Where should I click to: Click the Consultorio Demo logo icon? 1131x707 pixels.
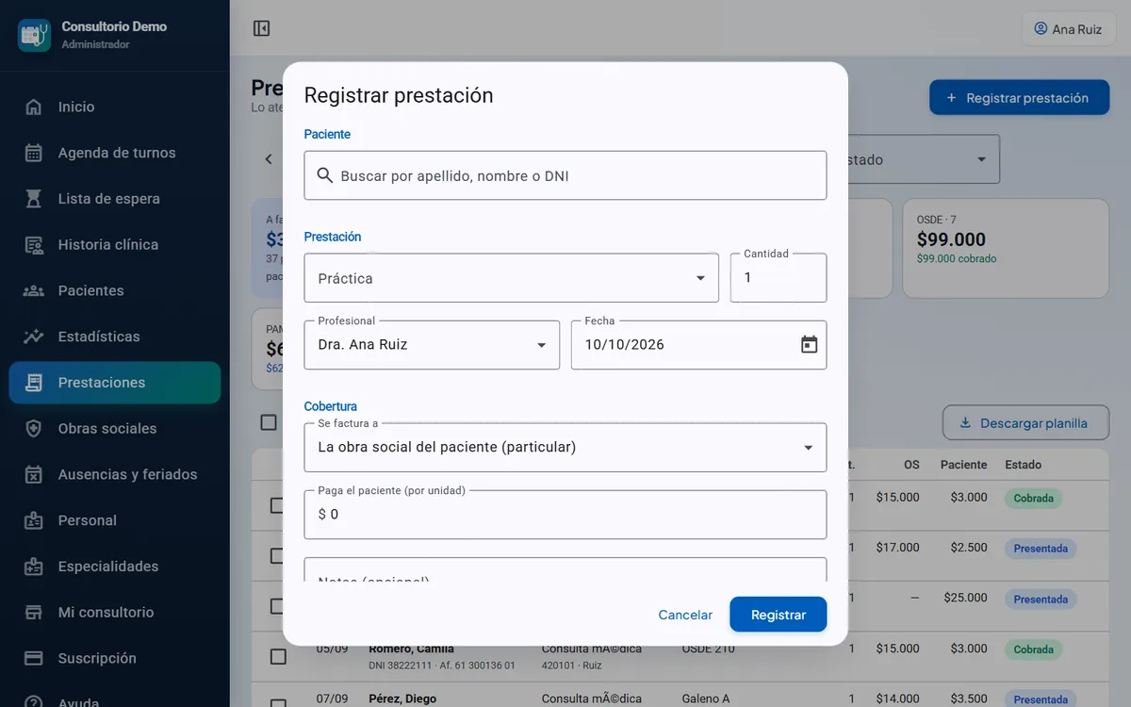35,35
